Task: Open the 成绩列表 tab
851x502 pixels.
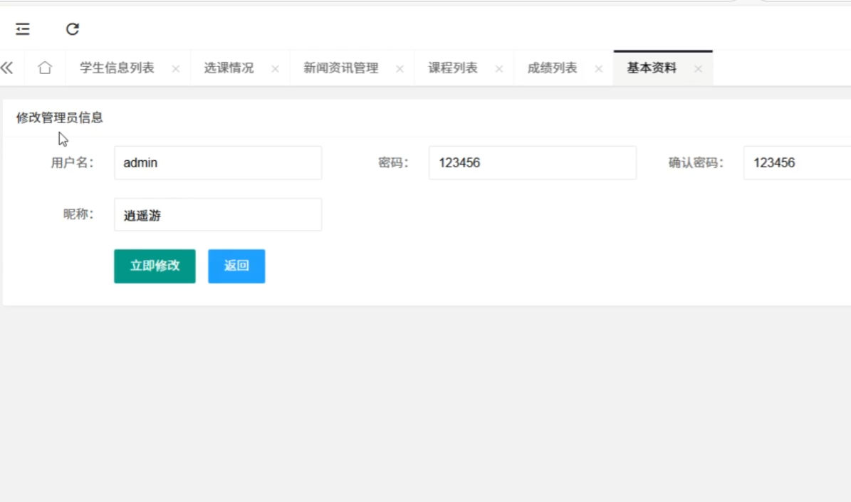Action: [x=552, y=68]
